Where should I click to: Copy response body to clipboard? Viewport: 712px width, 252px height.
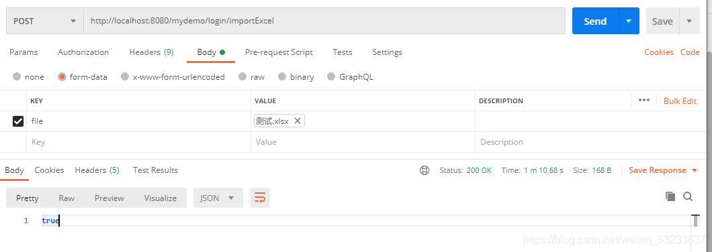pyautogui.click(x=670, y=196)
